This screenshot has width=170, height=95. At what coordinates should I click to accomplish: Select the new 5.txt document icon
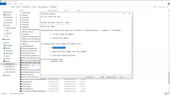[x=20, y=44]
